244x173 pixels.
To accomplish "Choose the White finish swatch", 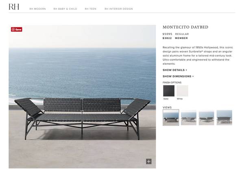I will (x=182, y=91).
